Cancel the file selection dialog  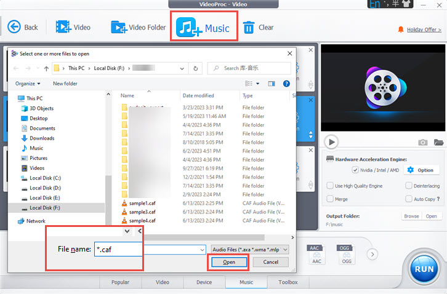click(x=270, y=262)
